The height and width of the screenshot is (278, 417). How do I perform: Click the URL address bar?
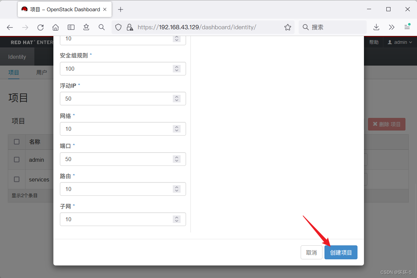pos(203,27)
